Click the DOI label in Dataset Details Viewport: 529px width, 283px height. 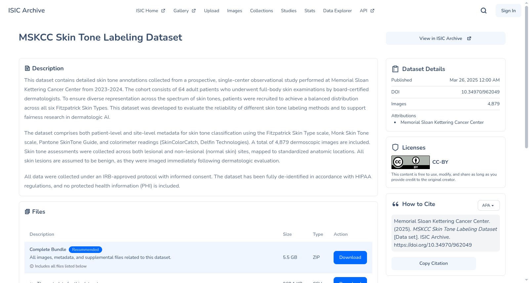coord(395,92)
